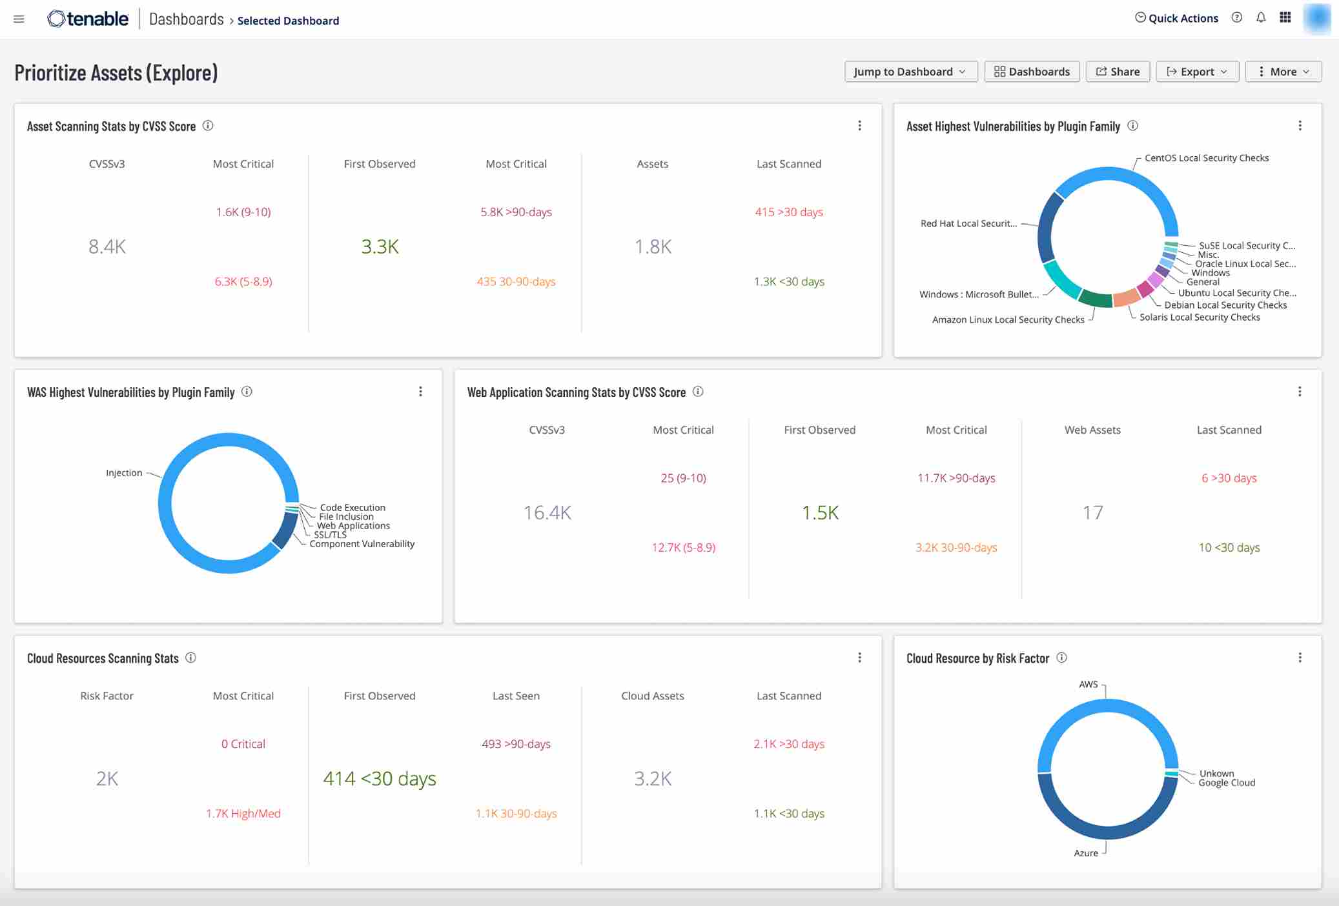Screen dimensions: 1339x906
Task: Open options menu on Cloud Resource by Risk Factor widget
Action: pyautogui.click(x=1300, y=658)
